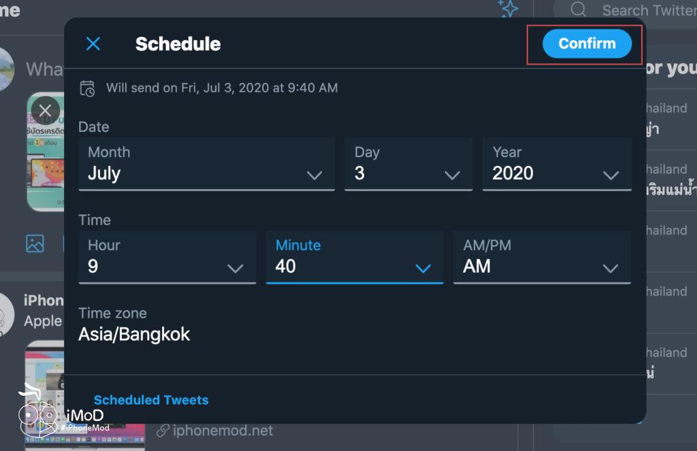Click the Search Twitter magnifier icon
The width and height of the screenshot is (697, 451).
(x=579, y=10)
